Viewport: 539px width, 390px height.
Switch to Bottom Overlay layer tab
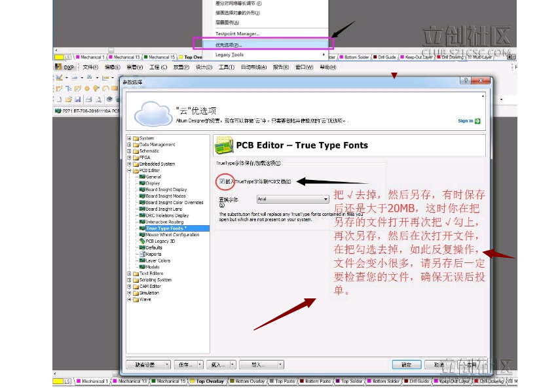tap(250, 381)
